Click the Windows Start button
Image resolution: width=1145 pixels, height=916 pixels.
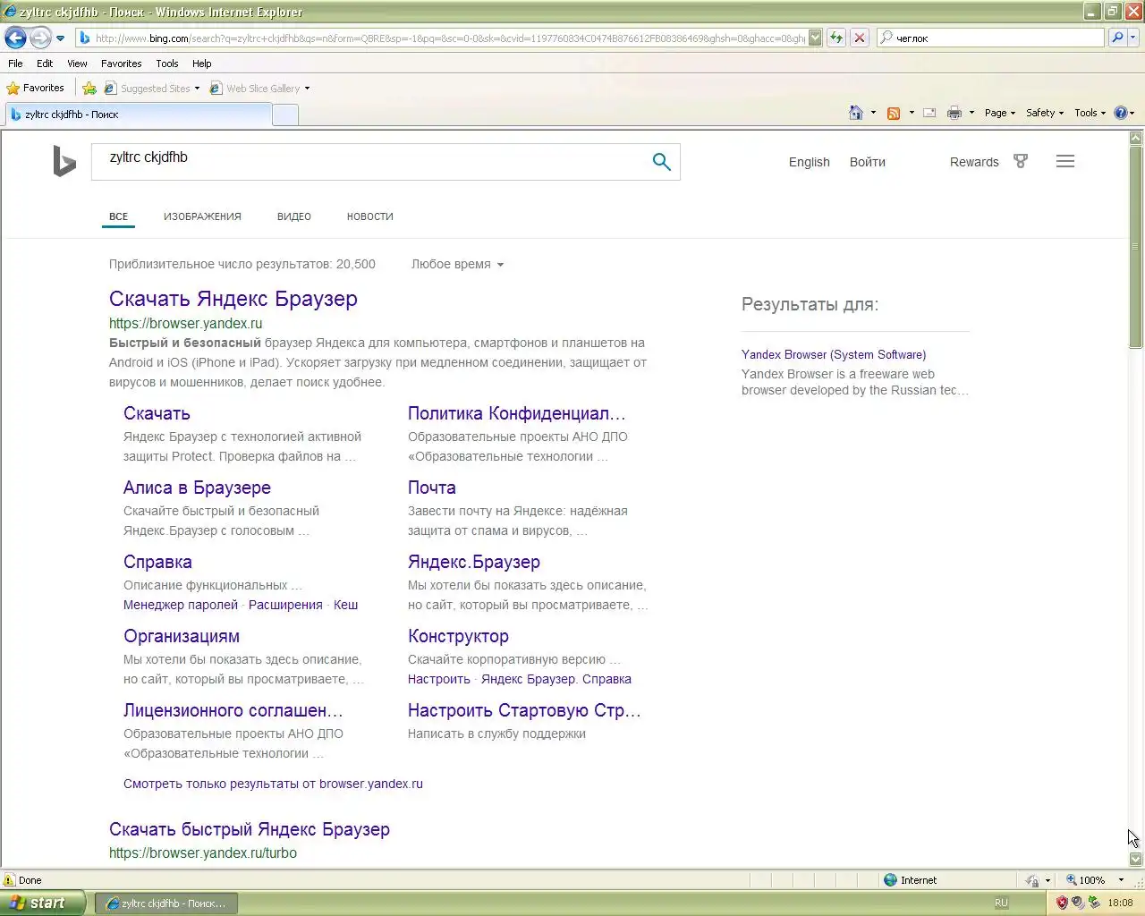click(43, 903)
